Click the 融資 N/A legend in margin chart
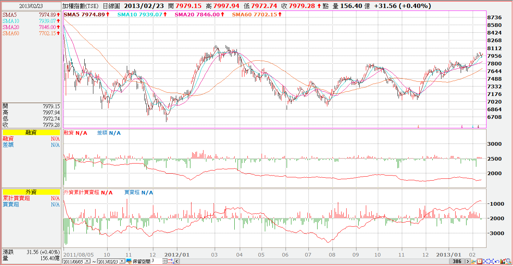 pyautogui.click(x=75, y=133)
